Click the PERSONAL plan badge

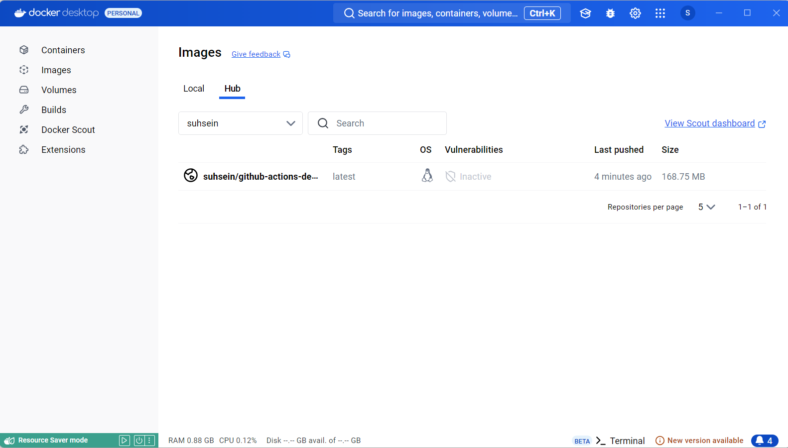pyautogui.click(x=123, y=13)
